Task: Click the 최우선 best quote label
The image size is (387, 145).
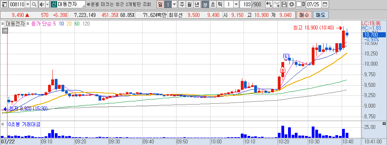Action: (x=175, y=15)
